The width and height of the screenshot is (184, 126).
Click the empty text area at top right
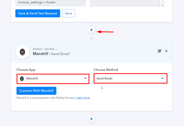coord(125,3)
